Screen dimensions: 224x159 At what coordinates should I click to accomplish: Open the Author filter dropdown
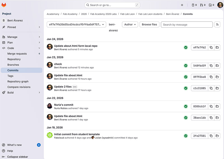point(130,25)
